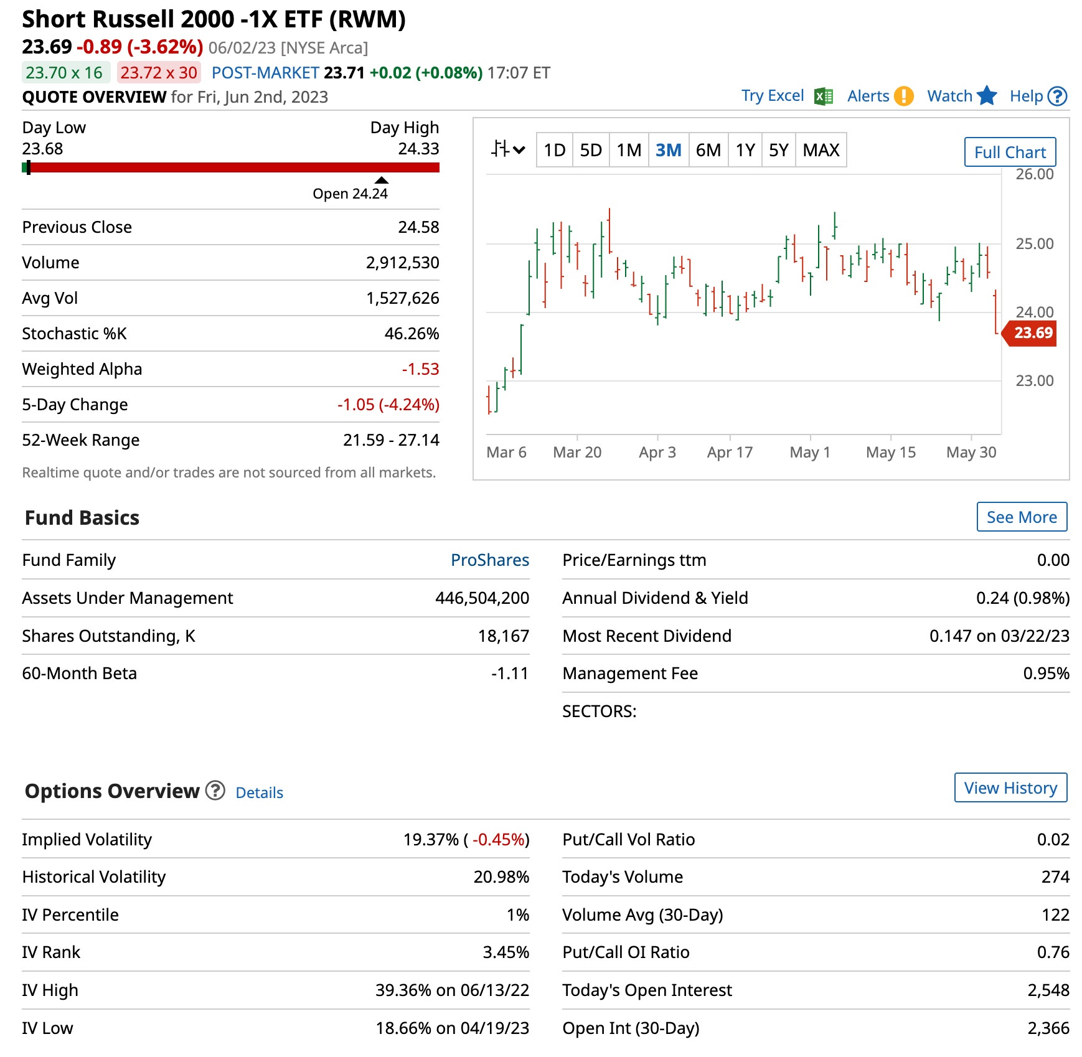The width and height of the screenshot is (1082, 1057).
Task: Click Price/Earnings ttm value 0.00
Action: click(1053, 560)
